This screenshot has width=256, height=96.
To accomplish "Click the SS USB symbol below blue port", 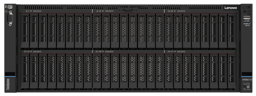I will (248, 26).
